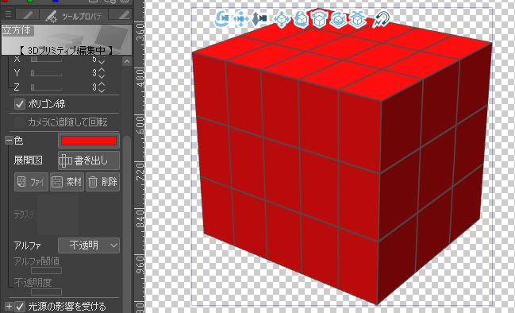Select the camera pan icon above the cube
Screen dimensions: 515x313
240,19
